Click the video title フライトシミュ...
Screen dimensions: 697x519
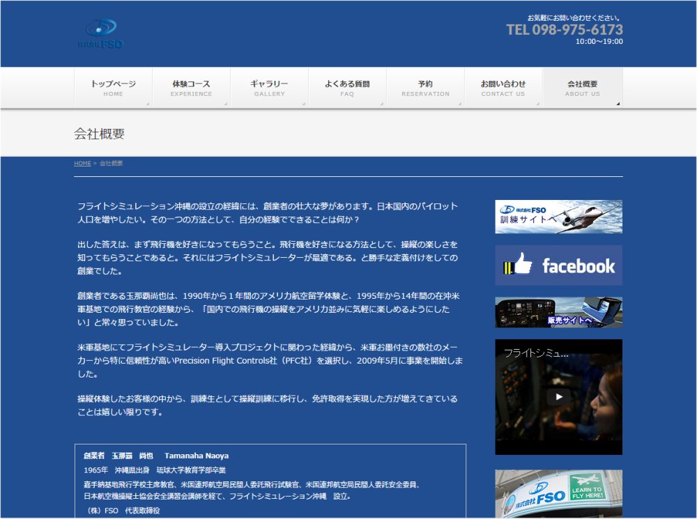536,353
